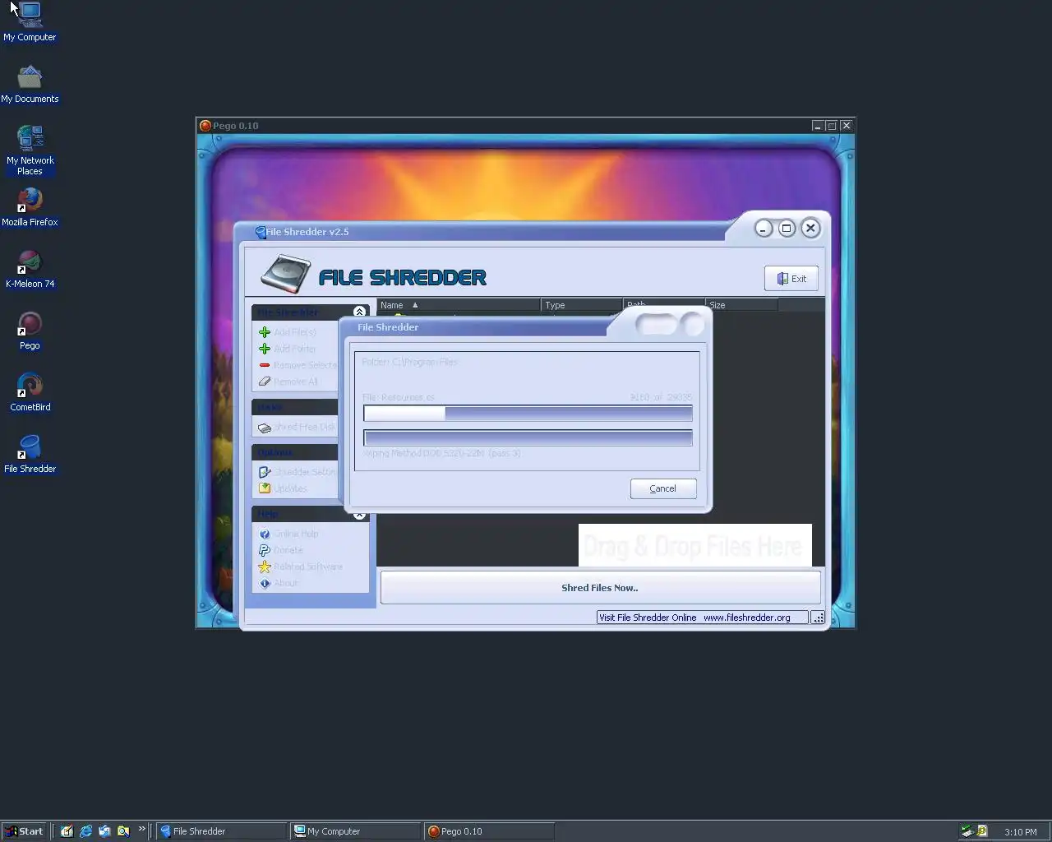Open the Start menu
Image resolution: width=1052 pixels, height=842 pixels.
click(25, 831)
